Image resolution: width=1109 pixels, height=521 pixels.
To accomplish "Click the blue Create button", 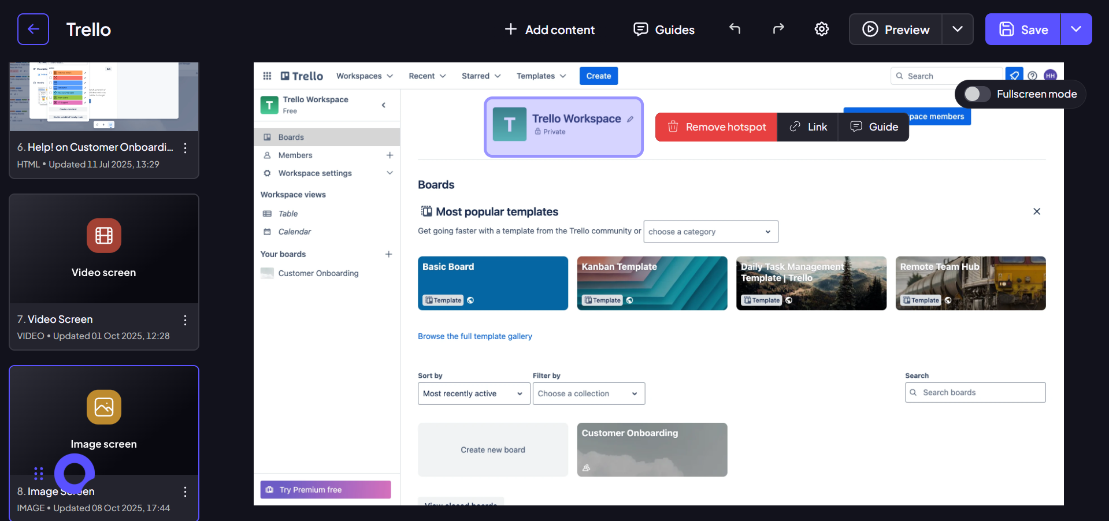I will click(x=599, y=76).
